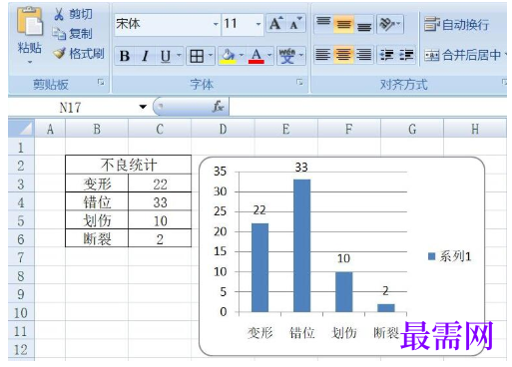Screen dimensions: 512x367
Task: Click table cell with value 33
Action: pos(160,201)
